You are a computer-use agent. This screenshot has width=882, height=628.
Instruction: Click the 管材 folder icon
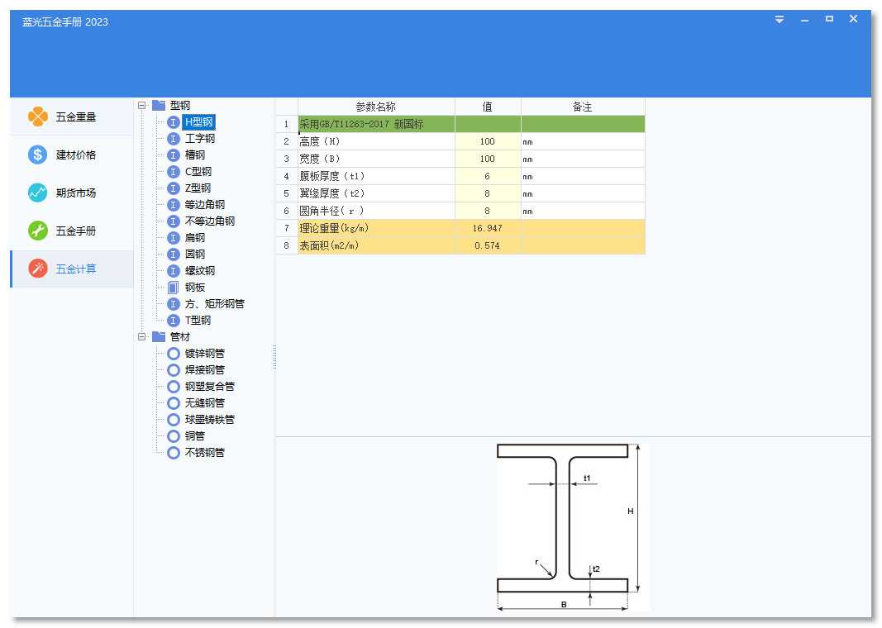[159, 337]
